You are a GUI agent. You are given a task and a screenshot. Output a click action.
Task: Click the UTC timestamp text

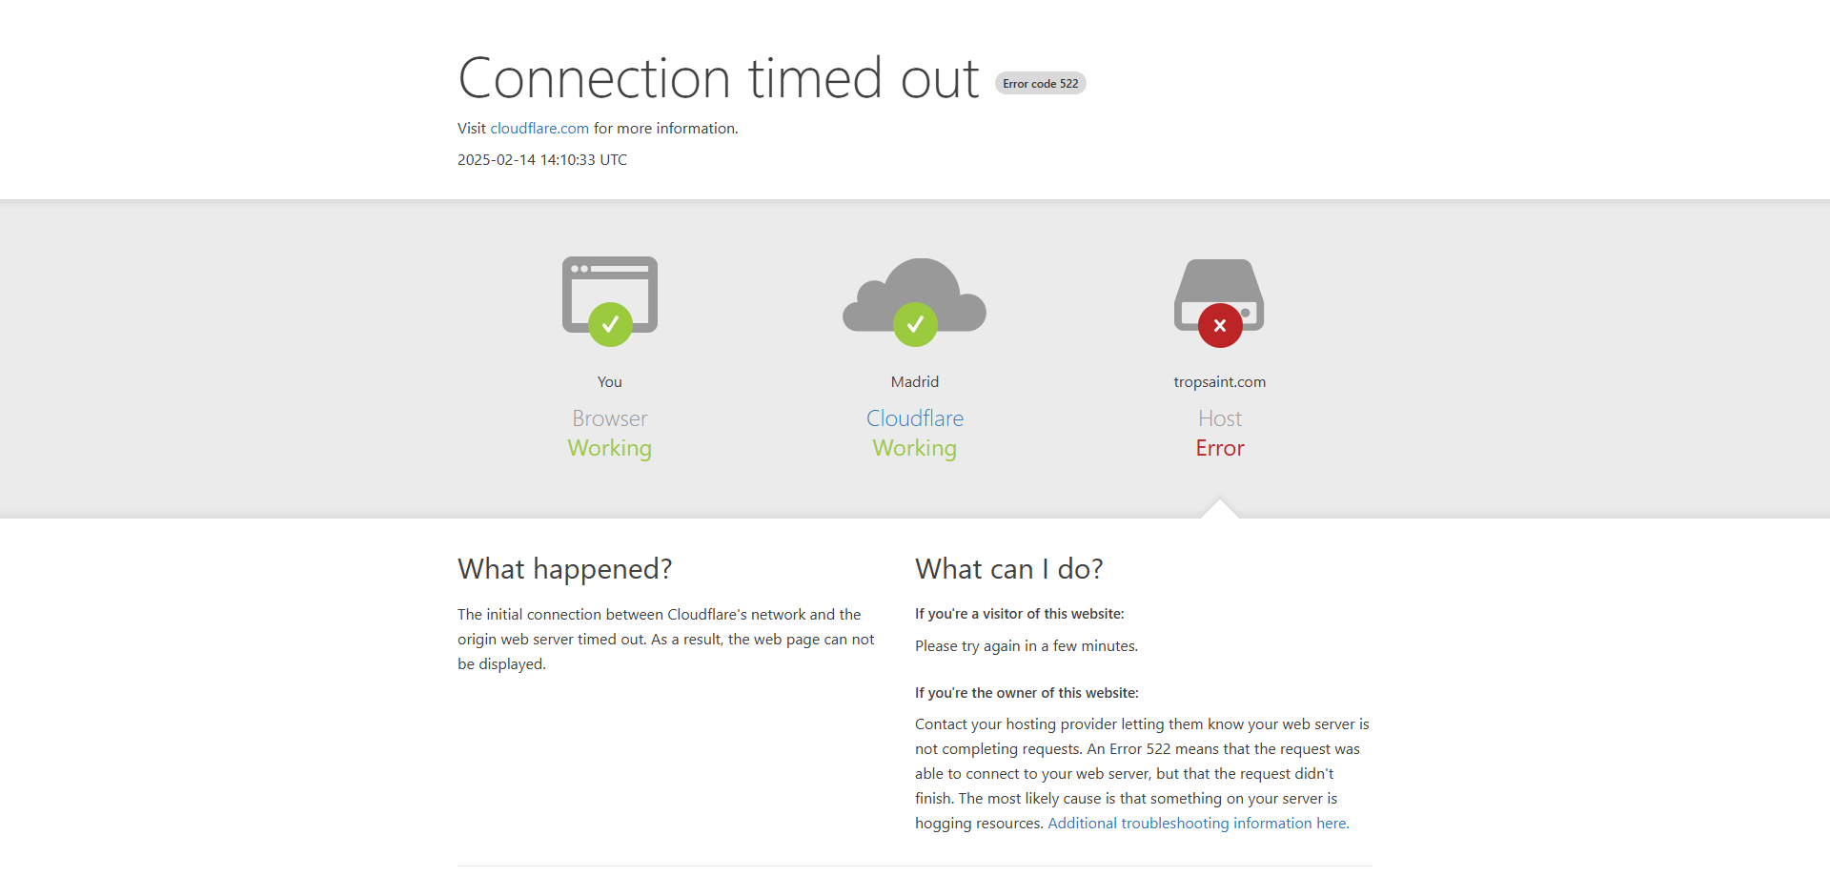[x=542, y=160]
